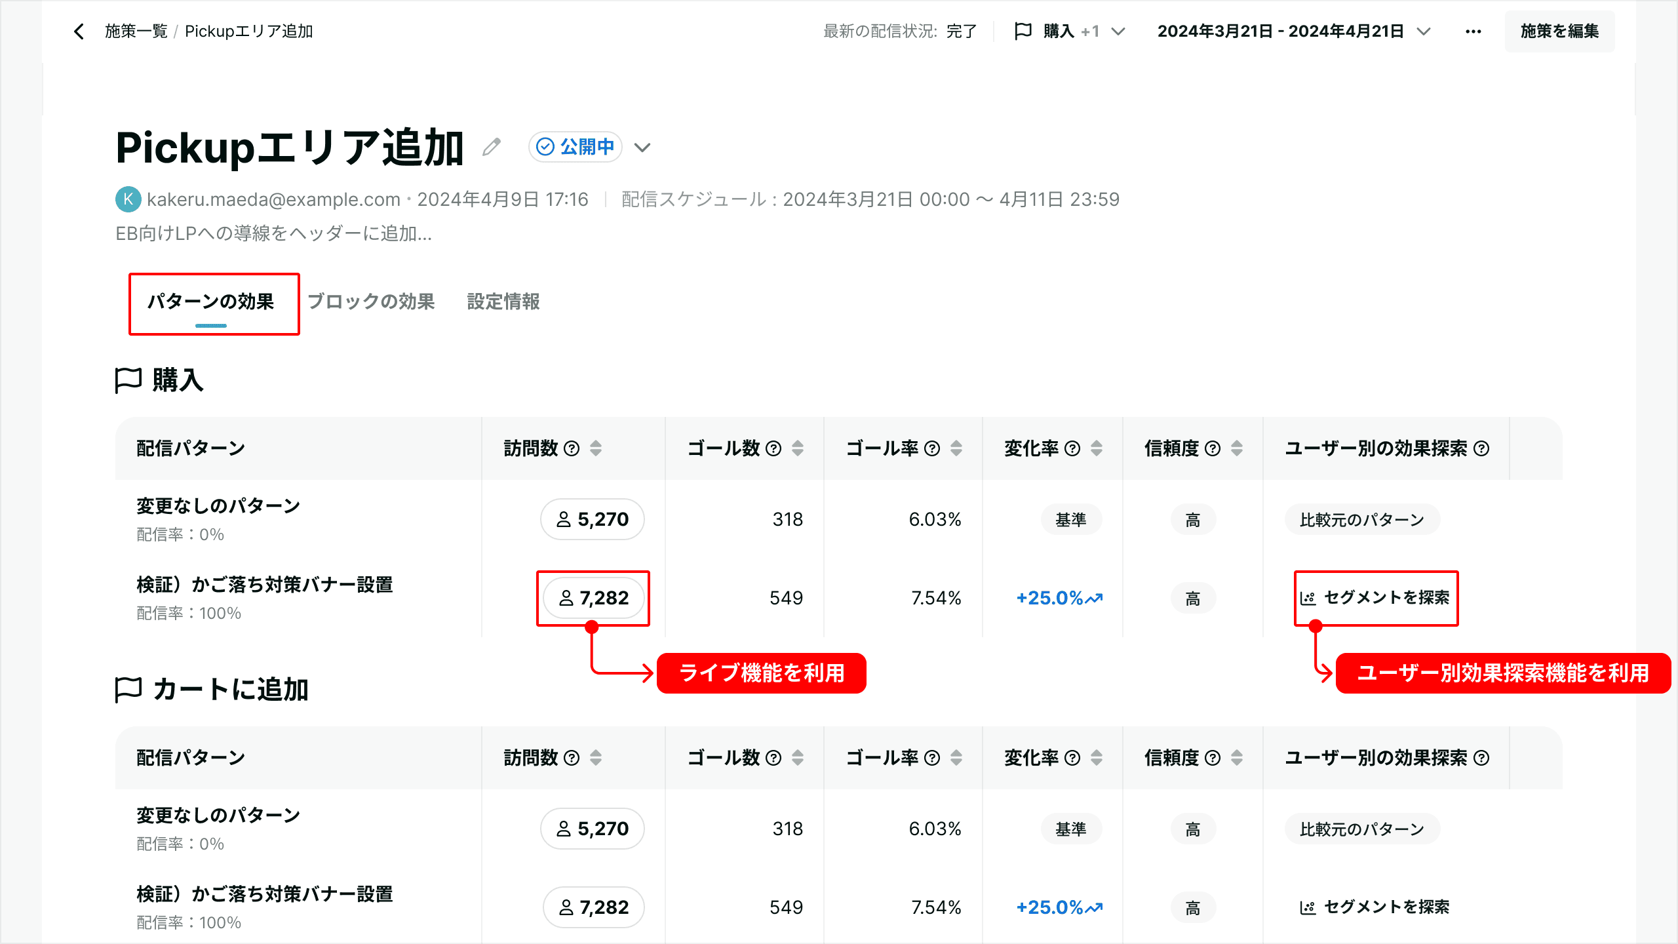
Task: Click セグメントを探索 in the 購入 table
Action: 1375,598
